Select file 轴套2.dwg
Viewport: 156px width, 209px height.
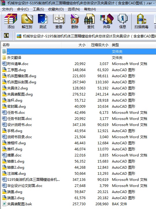point(16,167)
